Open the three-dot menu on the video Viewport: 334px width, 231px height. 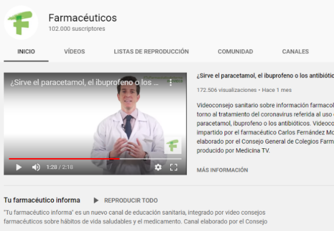[171, 82]
